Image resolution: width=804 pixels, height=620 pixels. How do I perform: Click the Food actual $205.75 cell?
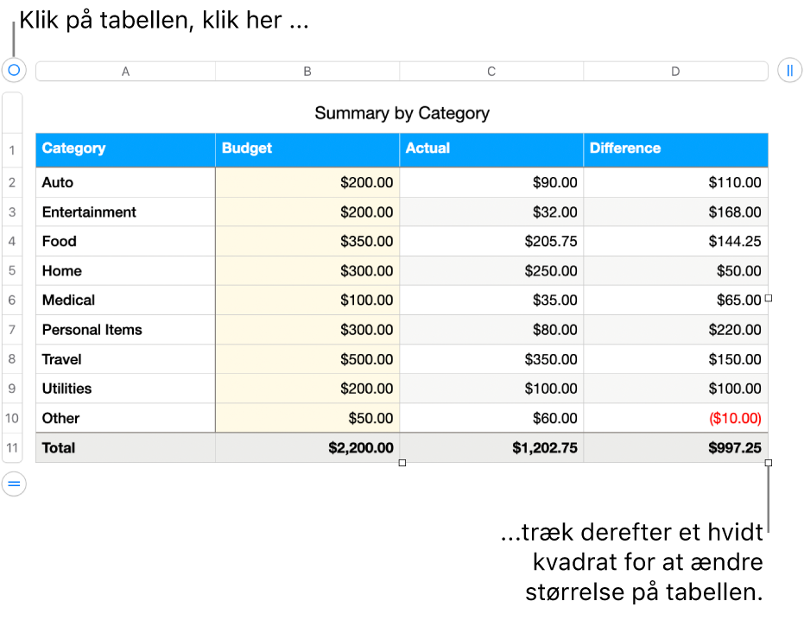tap(491, 242)
